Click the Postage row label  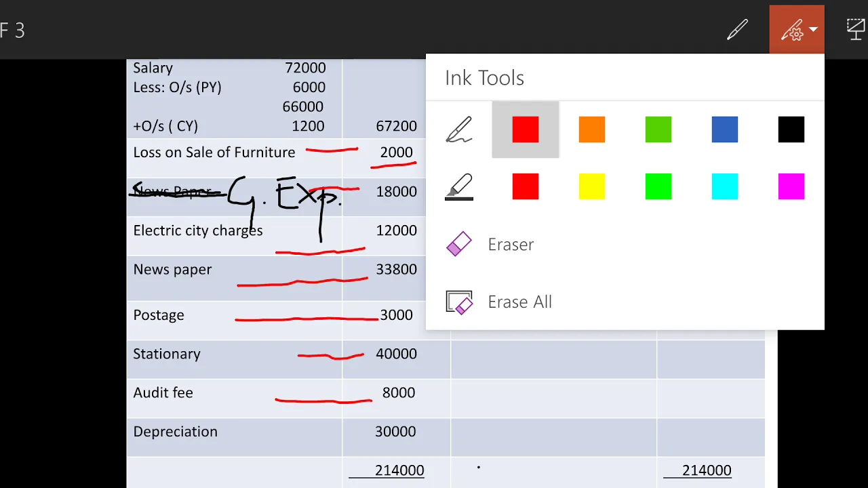click(159, 315)
